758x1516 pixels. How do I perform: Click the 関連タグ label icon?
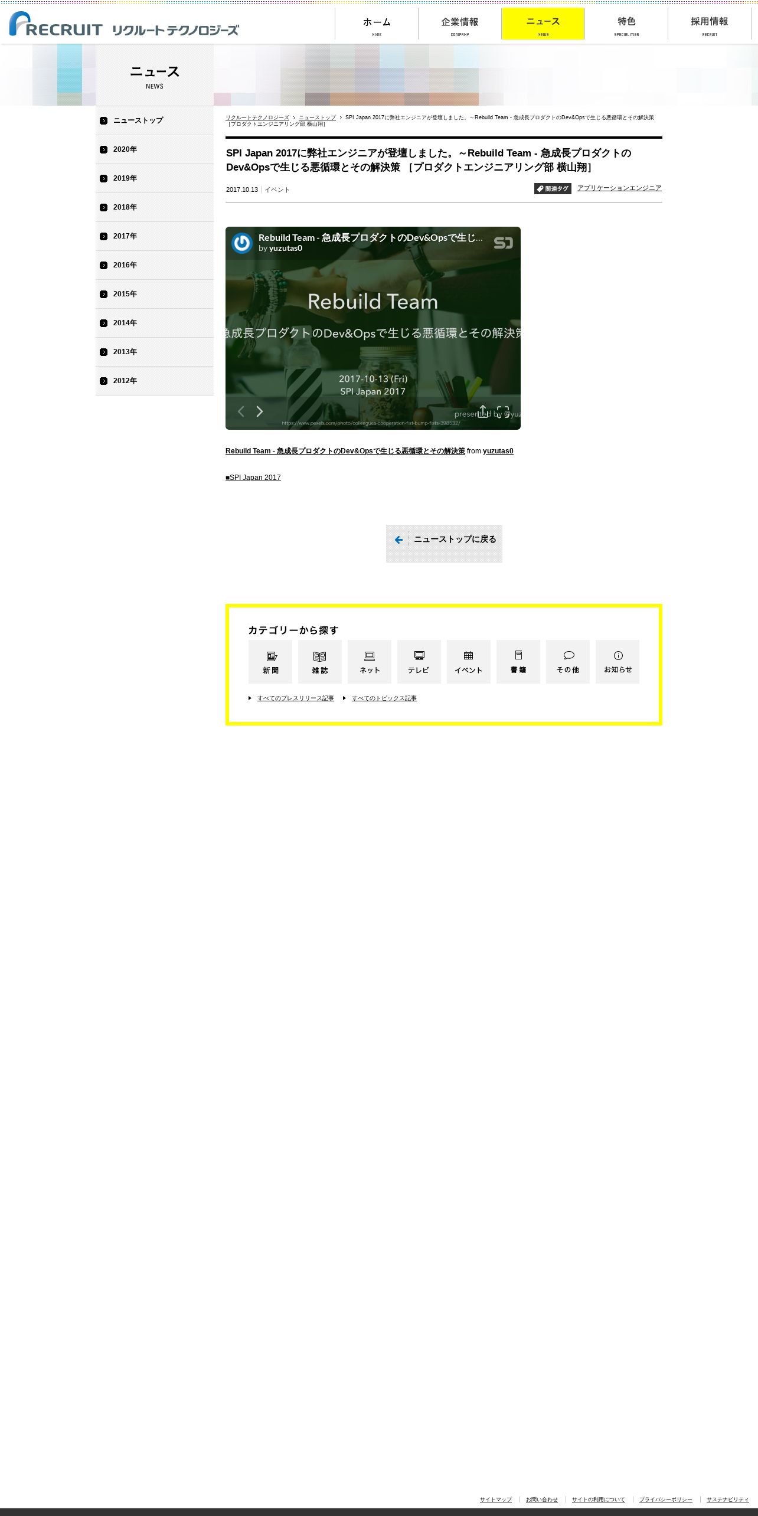553,188
